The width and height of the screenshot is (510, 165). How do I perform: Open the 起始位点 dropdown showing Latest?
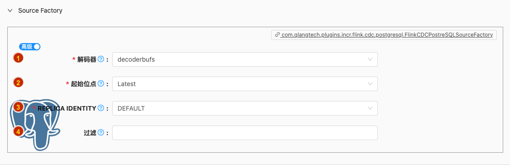tap(245, 84)
